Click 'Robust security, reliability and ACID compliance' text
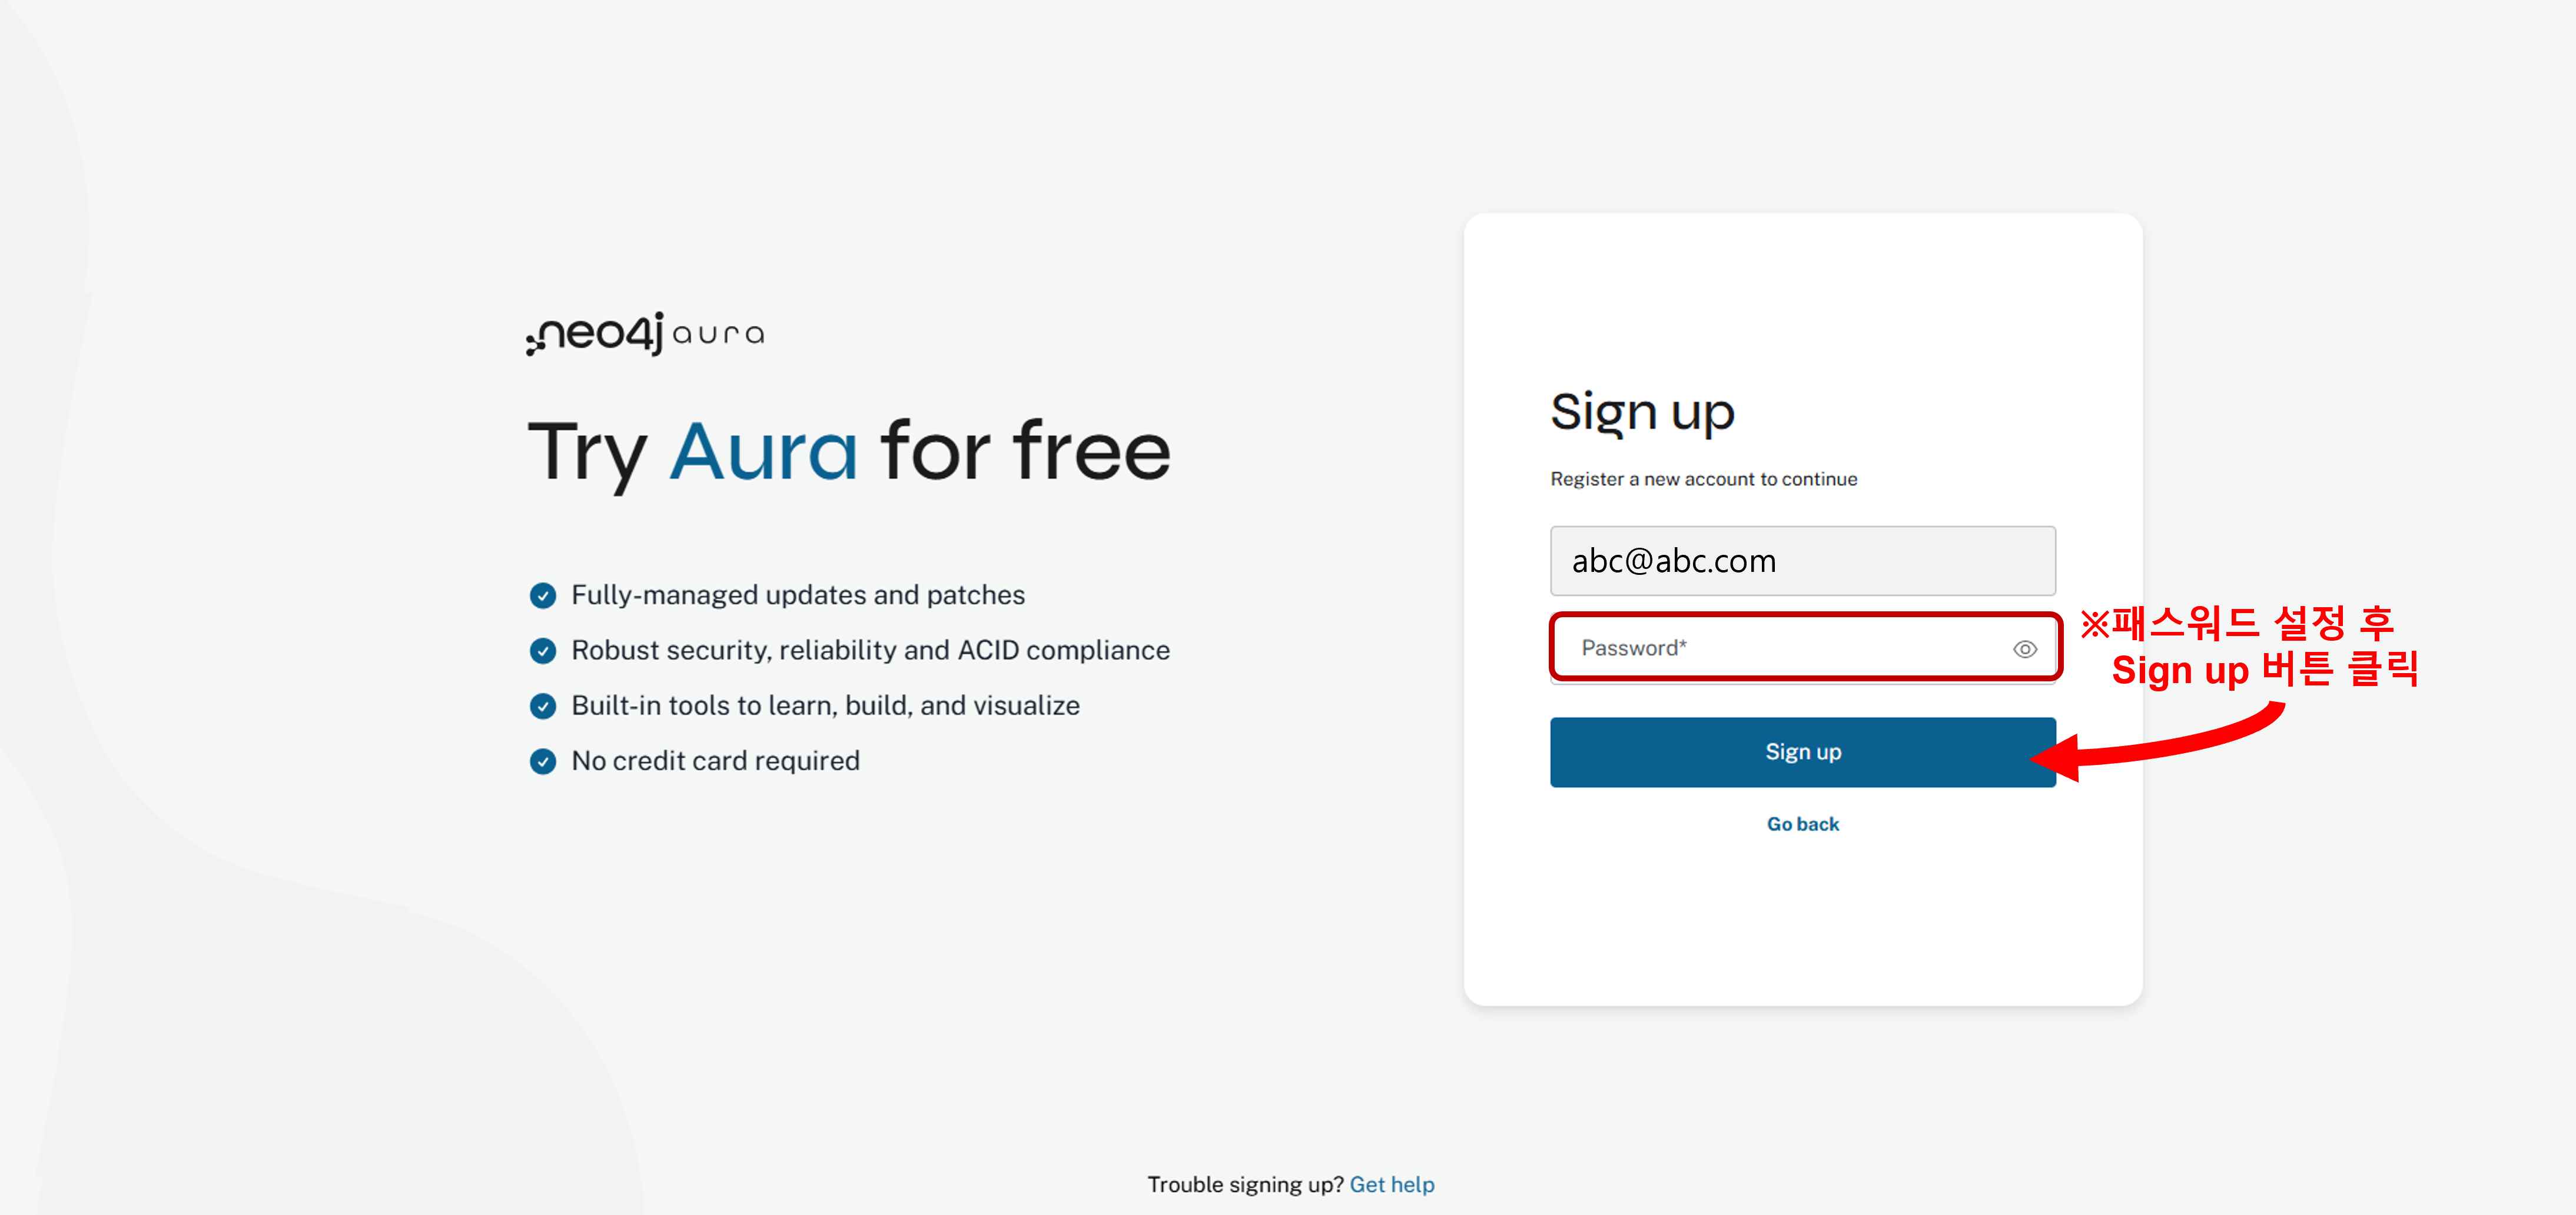This screenshot has height=1215, width=2576. click(870, 651)
